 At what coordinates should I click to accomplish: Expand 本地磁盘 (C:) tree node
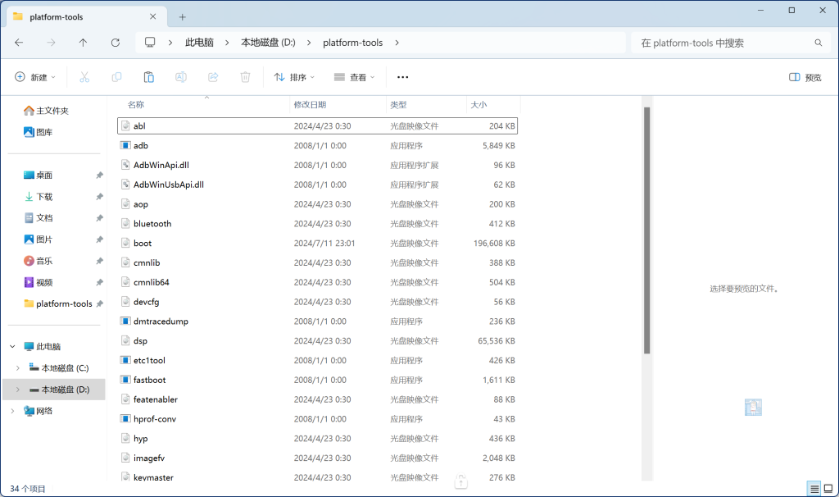coord(18,368)
